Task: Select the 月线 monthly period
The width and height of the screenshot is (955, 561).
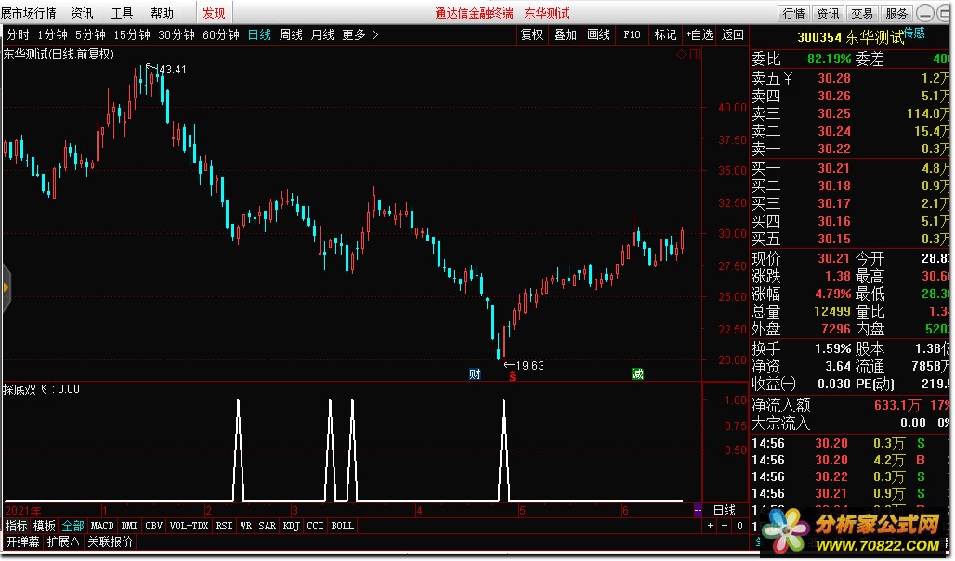Action: [x=322, y=34]
